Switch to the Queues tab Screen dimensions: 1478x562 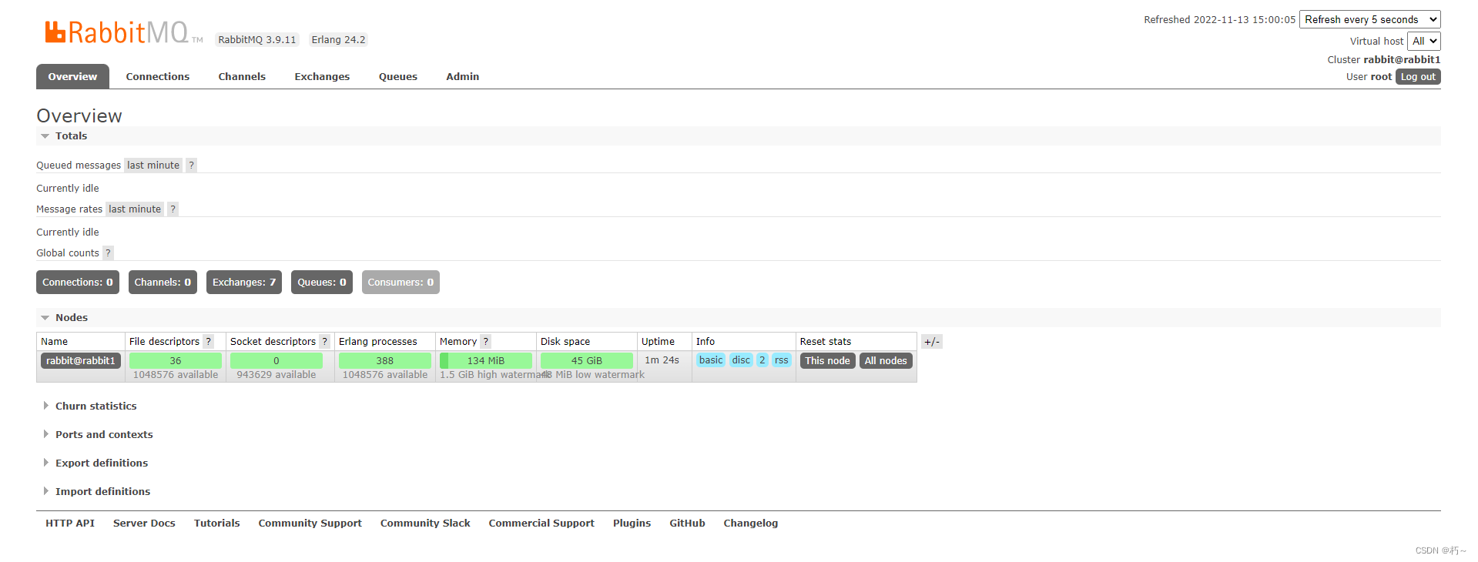pos(398,76)
